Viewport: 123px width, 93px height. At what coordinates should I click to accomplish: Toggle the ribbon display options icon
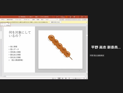coord(74,17)
